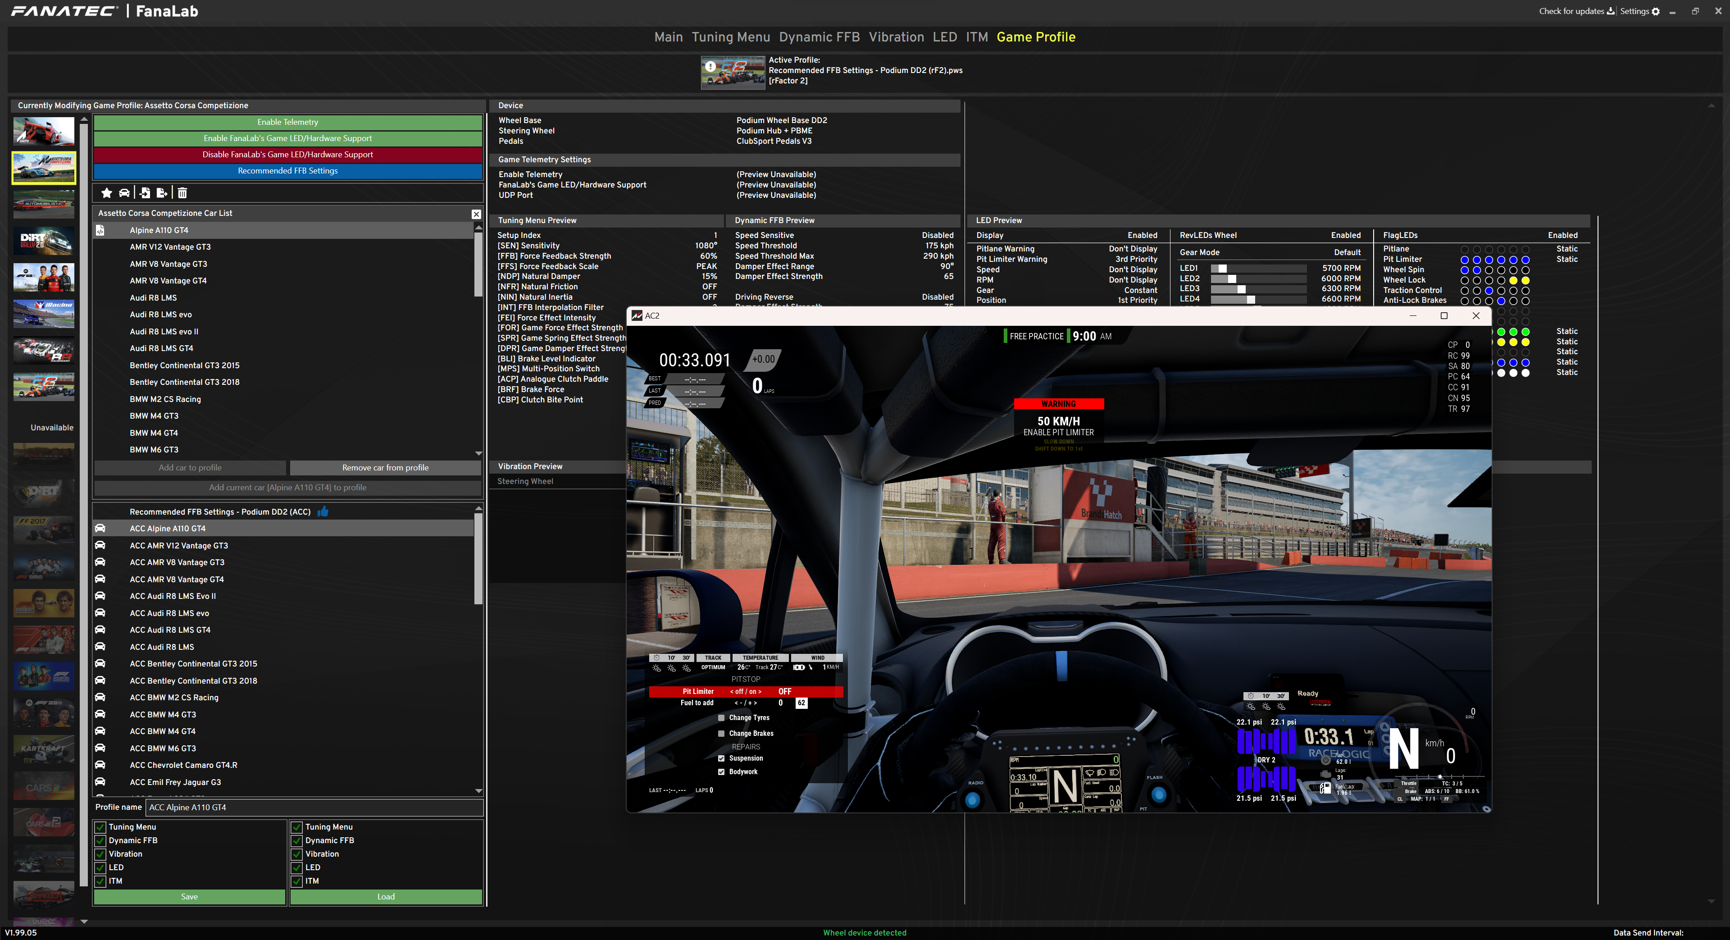Click the car icon for ACC Chevrolet Camaro GT4.R
1730x940 pixels.
100,765
